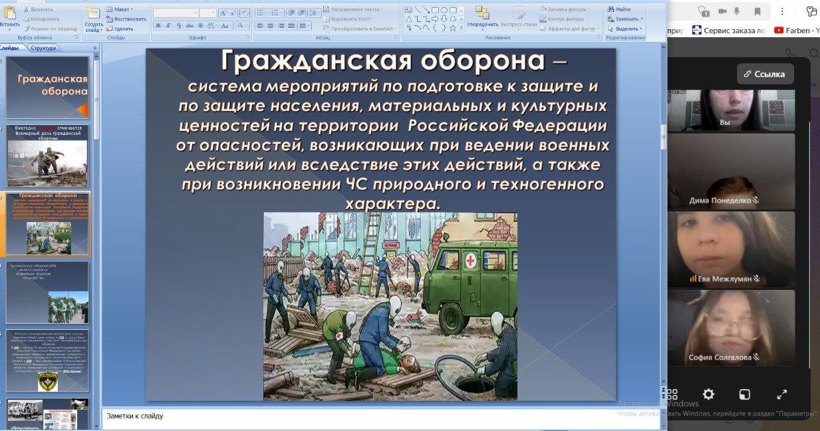Select the second slide thumbnail with firefighters
Screen dimensions: 820x431
point(48,156)
